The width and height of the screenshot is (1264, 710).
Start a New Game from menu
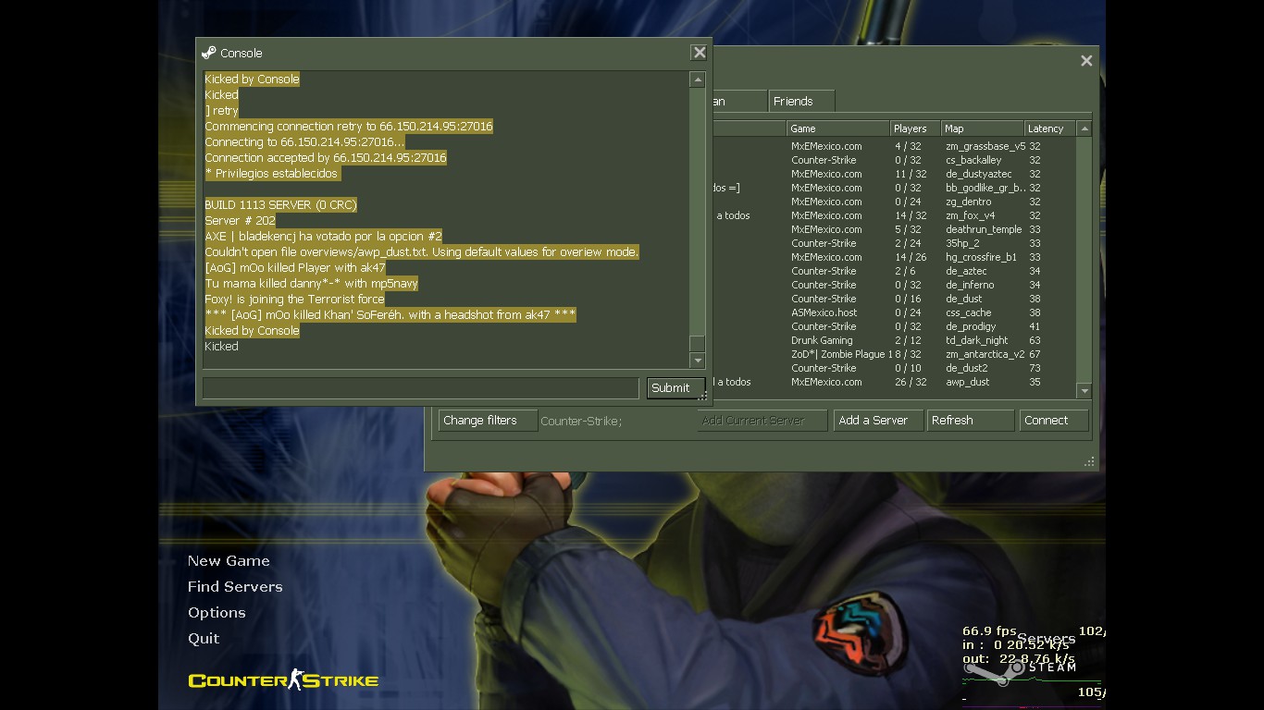(229, 560)
